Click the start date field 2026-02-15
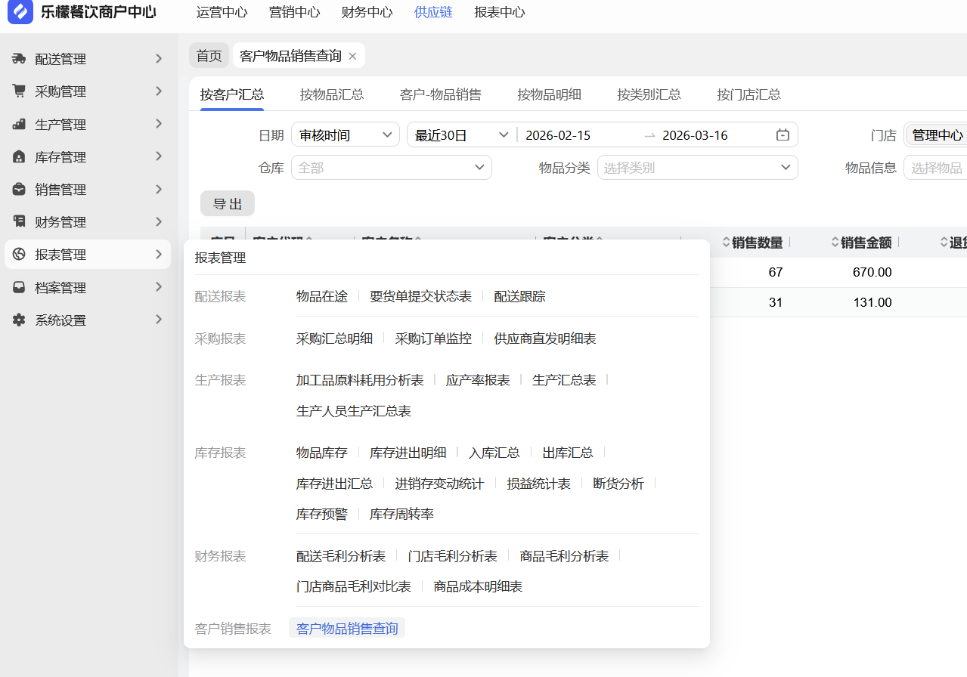 point(558,135)
